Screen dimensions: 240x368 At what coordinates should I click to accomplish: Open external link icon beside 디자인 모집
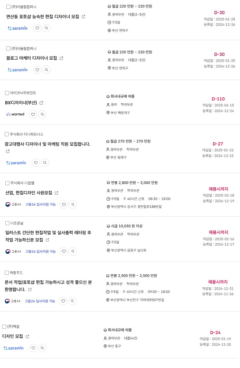pos(27,336)
